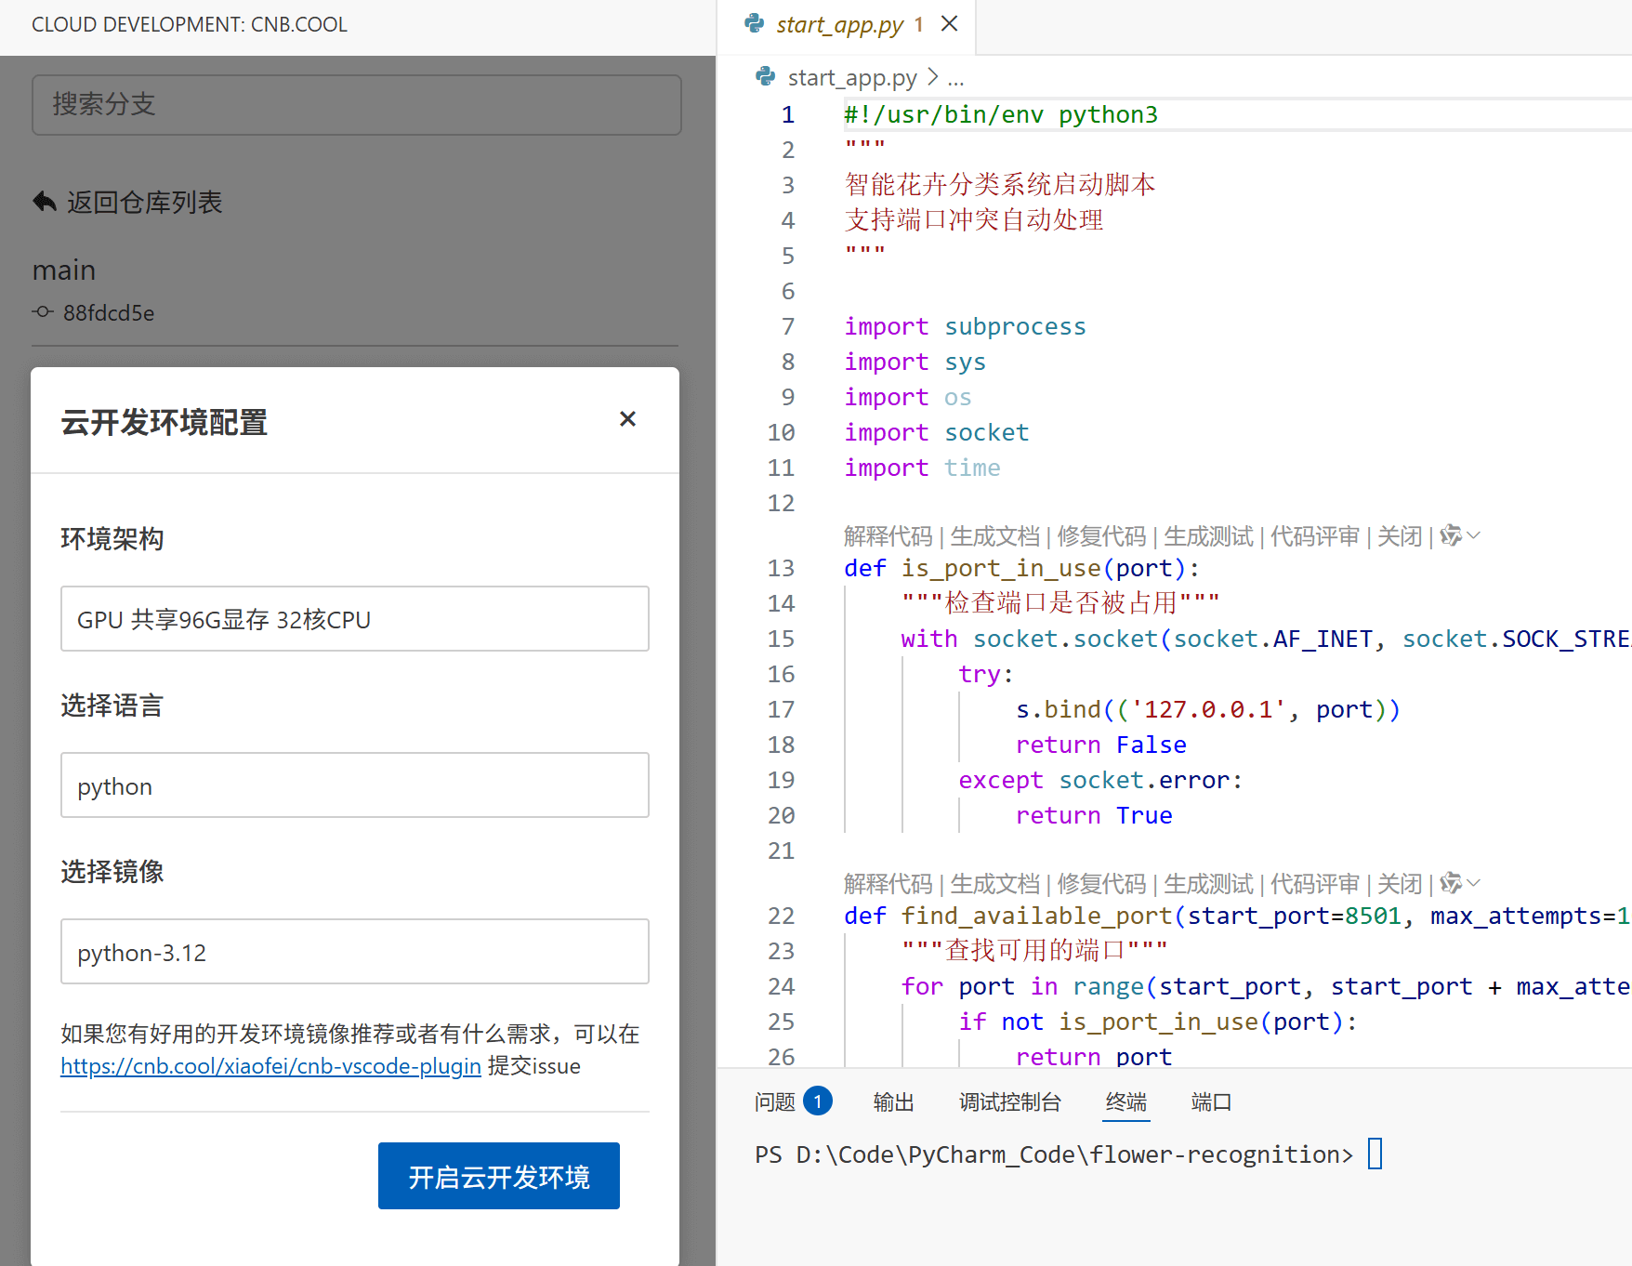Image resolution: width=1632 pixels, height=1266 pixels.
Task: Open the environment architecture GPU dropdown
Action: [x=354, y=619]
